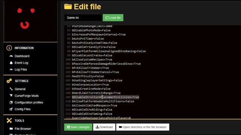Click line bUseCorpseLocator=True
Viewport: 241px width, 135px height.
(90, 84)
